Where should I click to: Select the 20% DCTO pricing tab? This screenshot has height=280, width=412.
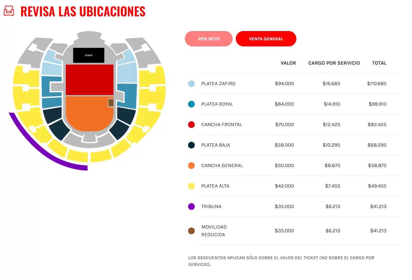click(x=209, y=39)
